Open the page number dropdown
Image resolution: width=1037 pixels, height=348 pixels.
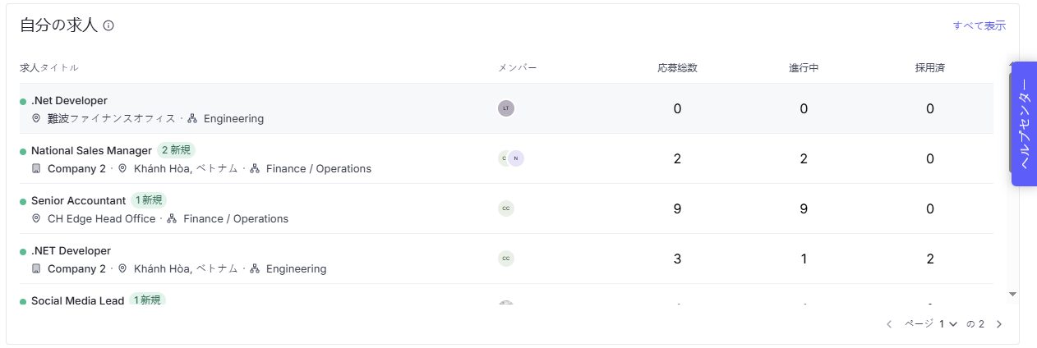[947, 324]
